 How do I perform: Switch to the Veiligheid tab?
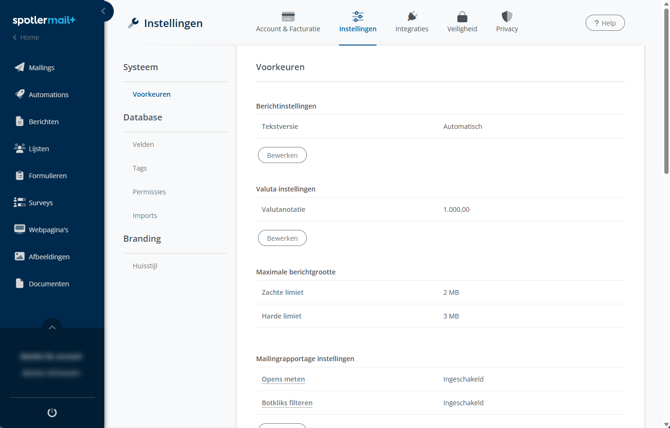pyautogui.click(x=462, y=29)
